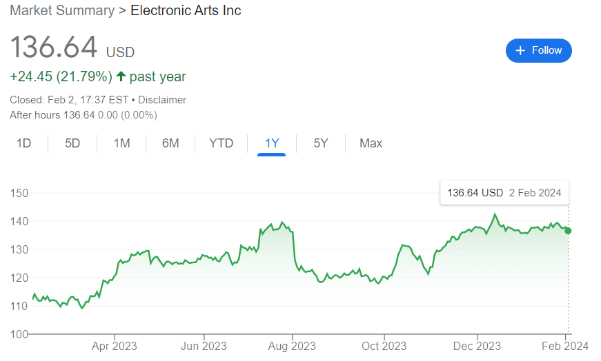Image resolution: width=601 pixels, height=361 pixels.
Task: Select the 1D time range tab
Action: point(24,143)
